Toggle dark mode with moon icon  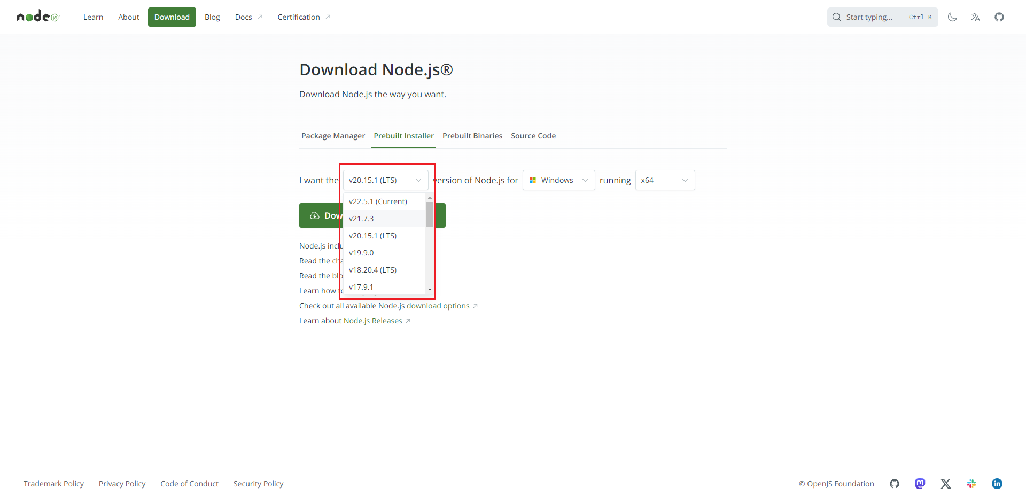pyautogui.click(x=952, y=17)
